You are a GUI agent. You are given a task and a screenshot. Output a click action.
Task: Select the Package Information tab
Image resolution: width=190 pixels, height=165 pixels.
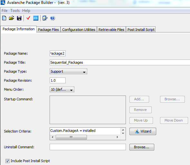tap(19, 29)
